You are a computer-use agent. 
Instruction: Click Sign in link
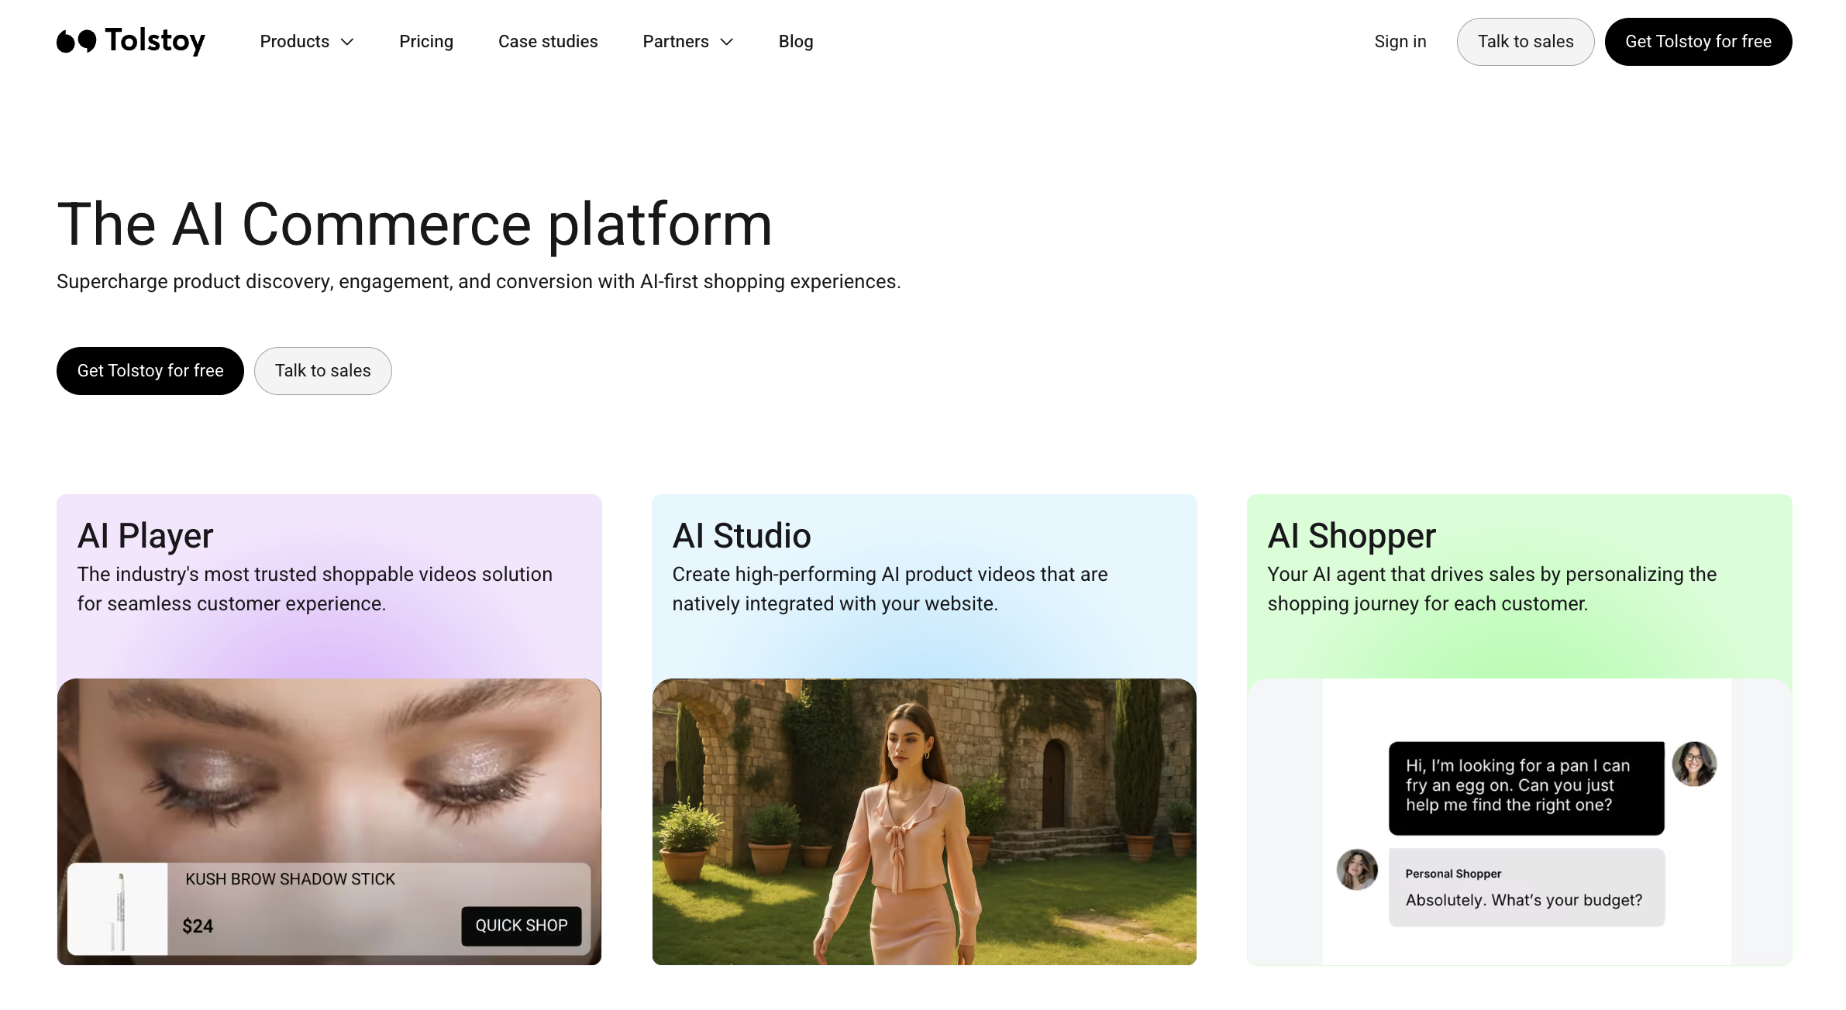[1400, 42]
